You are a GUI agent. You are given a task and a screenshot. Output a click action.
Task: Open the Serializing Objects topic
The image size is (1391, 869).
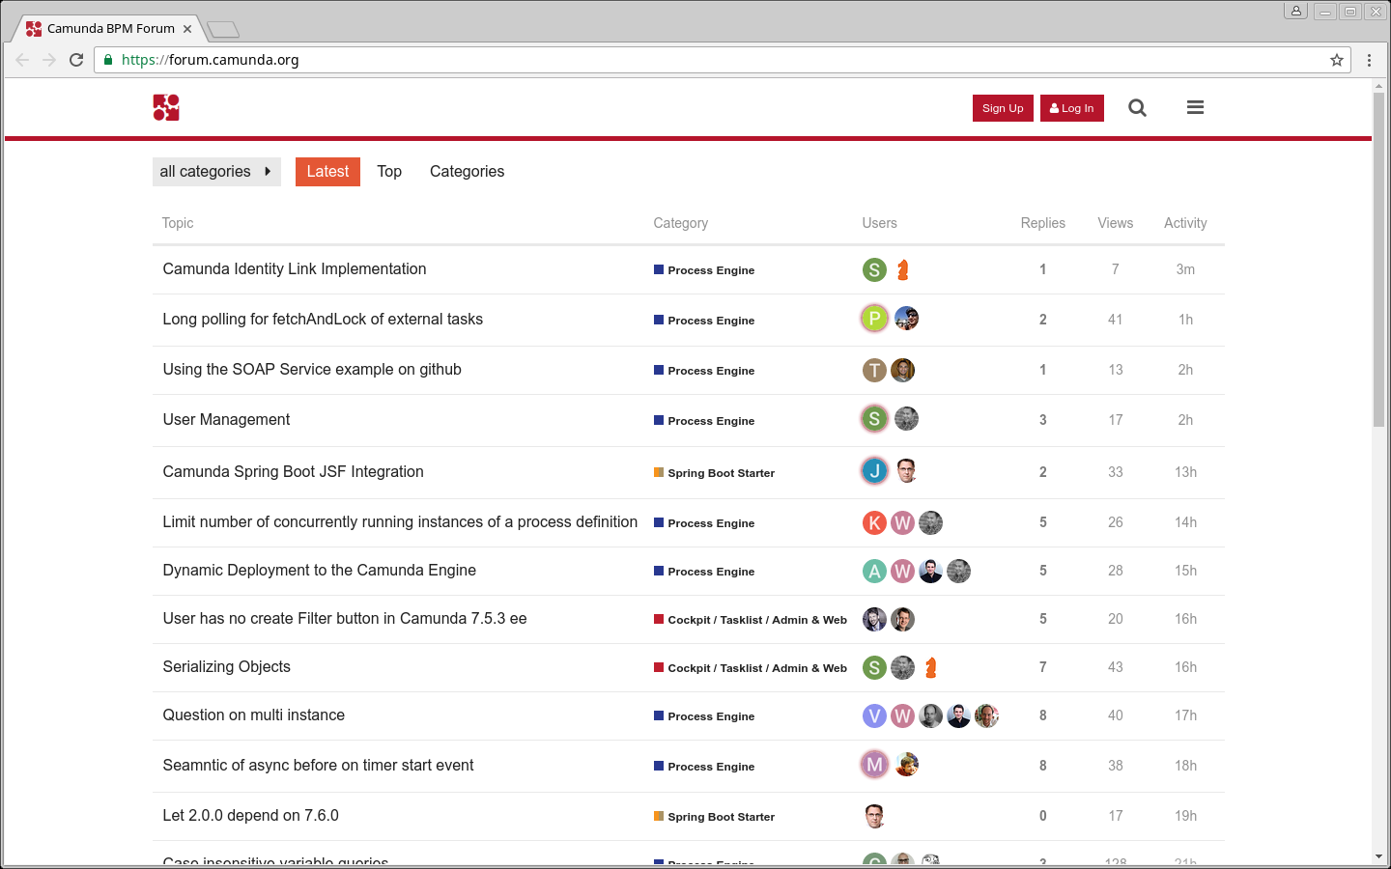[226, 667]
